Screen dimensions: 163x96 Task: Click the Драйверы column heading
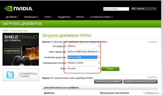point(49,93)
